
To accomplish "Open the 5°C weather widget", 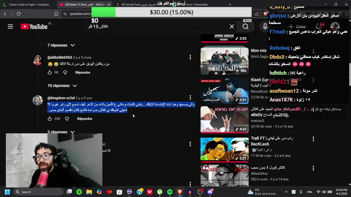I will [263, 192].
